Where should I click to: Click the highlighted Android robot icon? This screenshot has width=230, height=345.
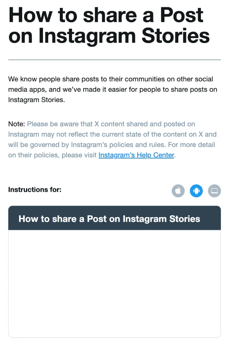(x=196, y=191)
